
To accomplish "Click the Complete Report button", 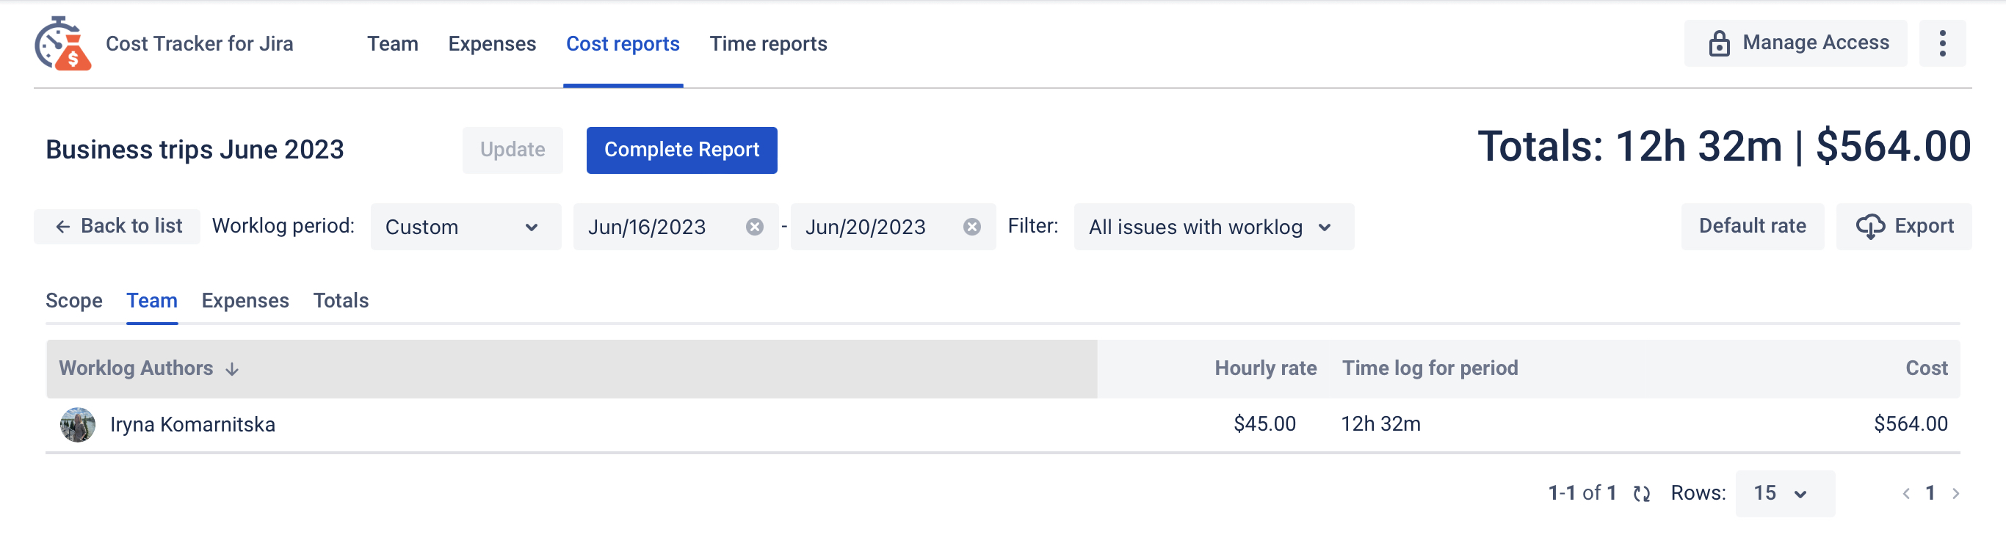I will click(x=681, y=150).
